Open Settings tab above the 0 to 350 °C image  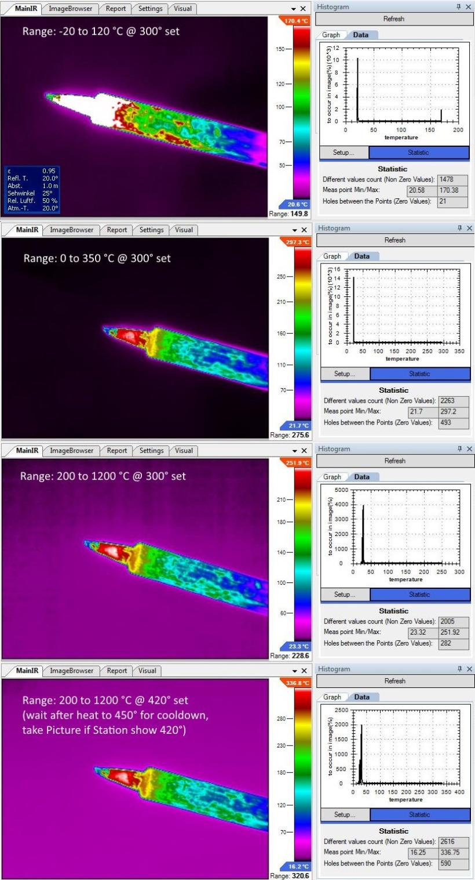[x=151, y=230]
